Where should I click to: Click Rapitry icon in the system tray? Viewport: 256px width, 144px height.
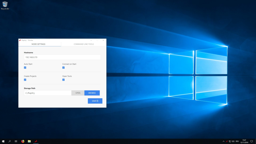click(227, 141)
